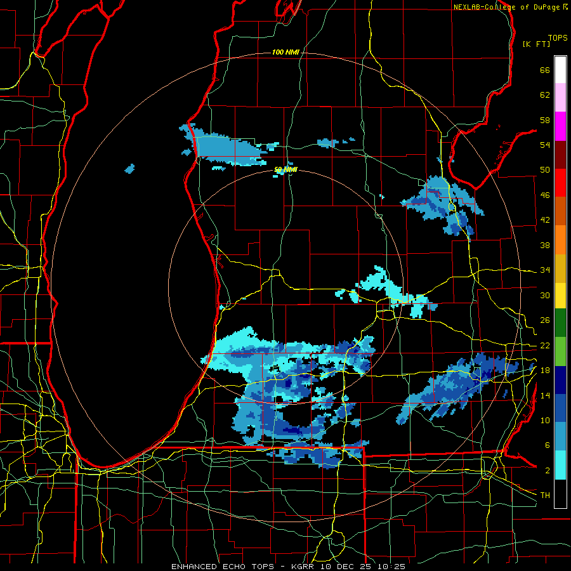
Task: Click the legend value 26
Action: (545, 320)
